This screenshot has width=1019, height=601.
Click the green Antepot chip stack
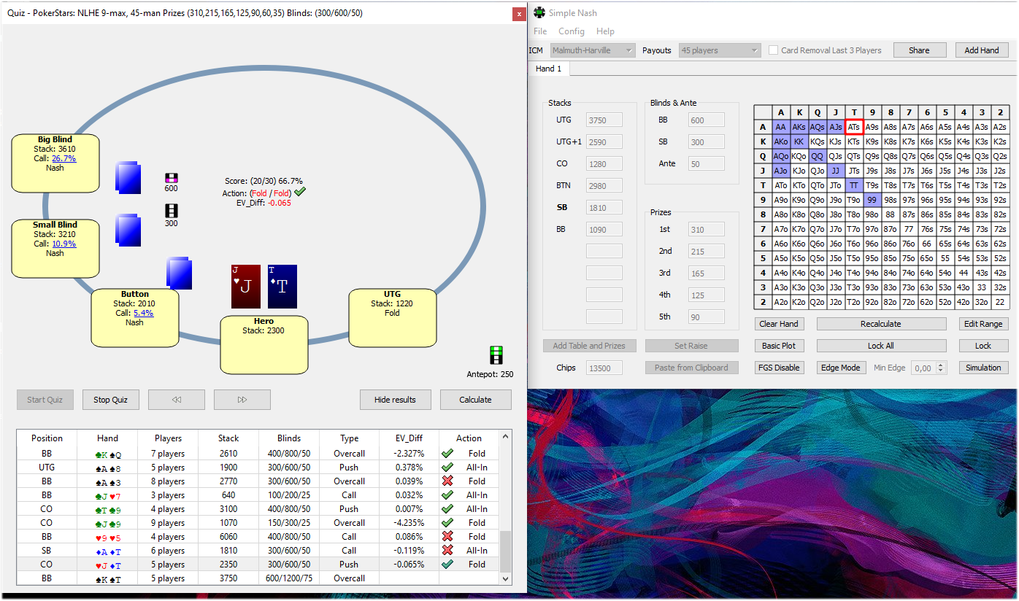[x=497, y=356]
